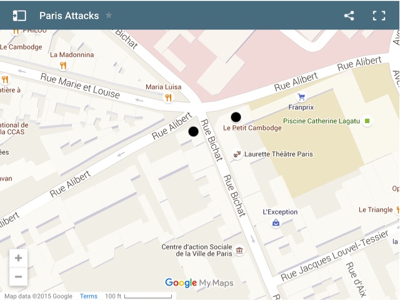
Task: Share the map via share icon
Action: click(349, 16)
